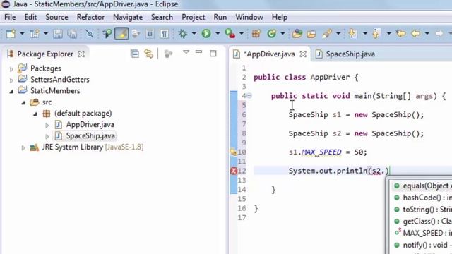Viewport: 452px width, 254px height.
Task: Switch to the SpaceShip.java editor tab
Action: [x=346, y=54]
